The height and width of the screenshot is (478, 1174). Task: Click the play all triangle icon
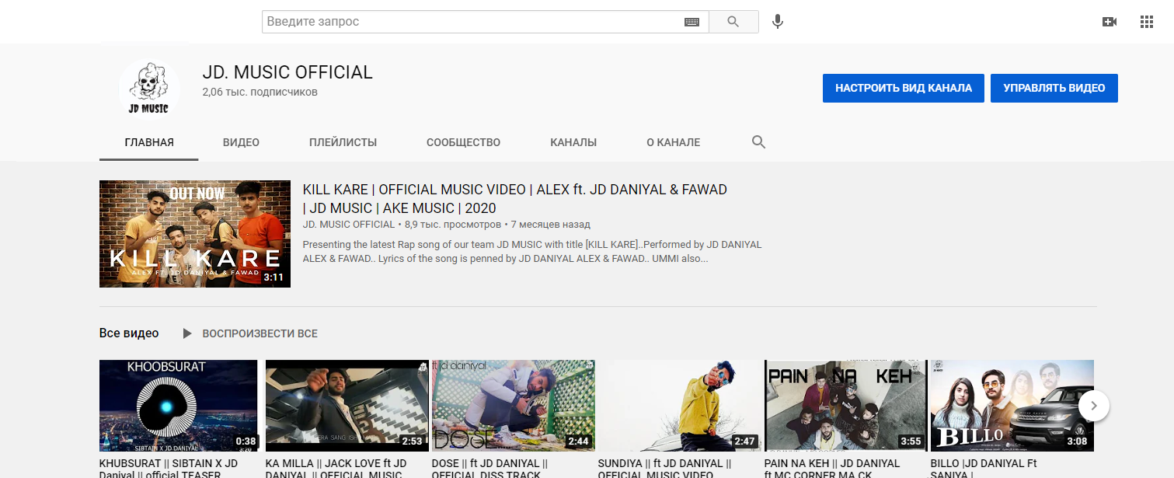pyautogui.click(x=187, y=333)
